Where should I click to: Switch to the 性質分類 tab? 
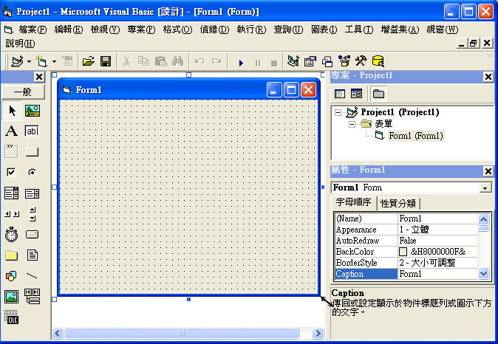click(398, 204)
